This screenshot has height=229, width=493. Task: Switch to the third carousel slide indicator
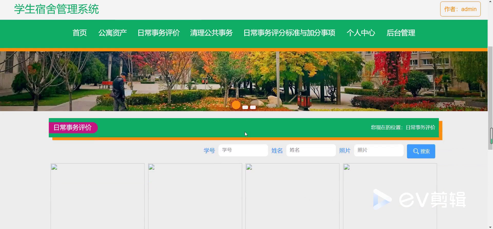253,107
